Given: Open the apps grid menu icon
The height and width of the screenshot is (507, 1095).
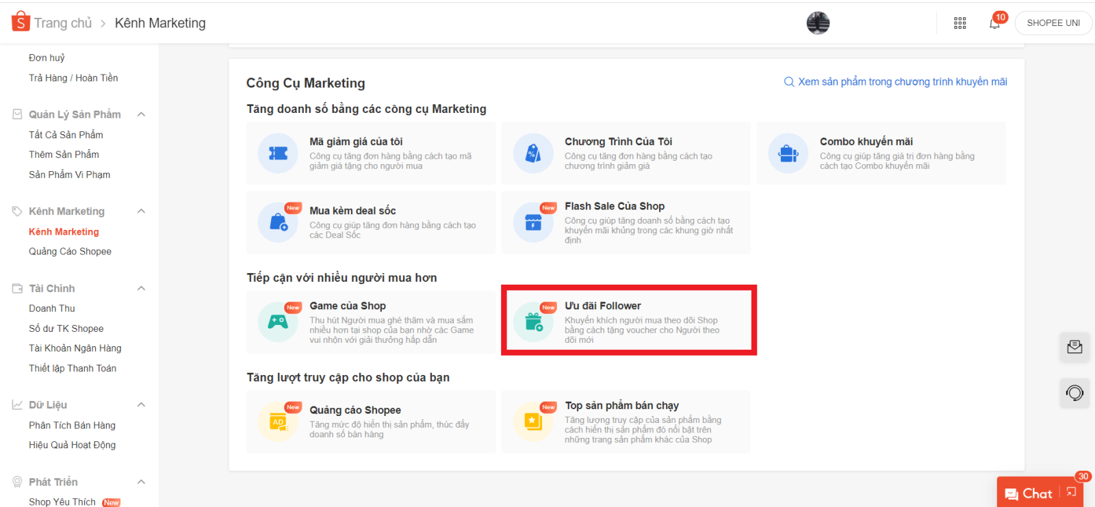Looking at the screenshot, I should pyautogui.click(x=959, y=23).
